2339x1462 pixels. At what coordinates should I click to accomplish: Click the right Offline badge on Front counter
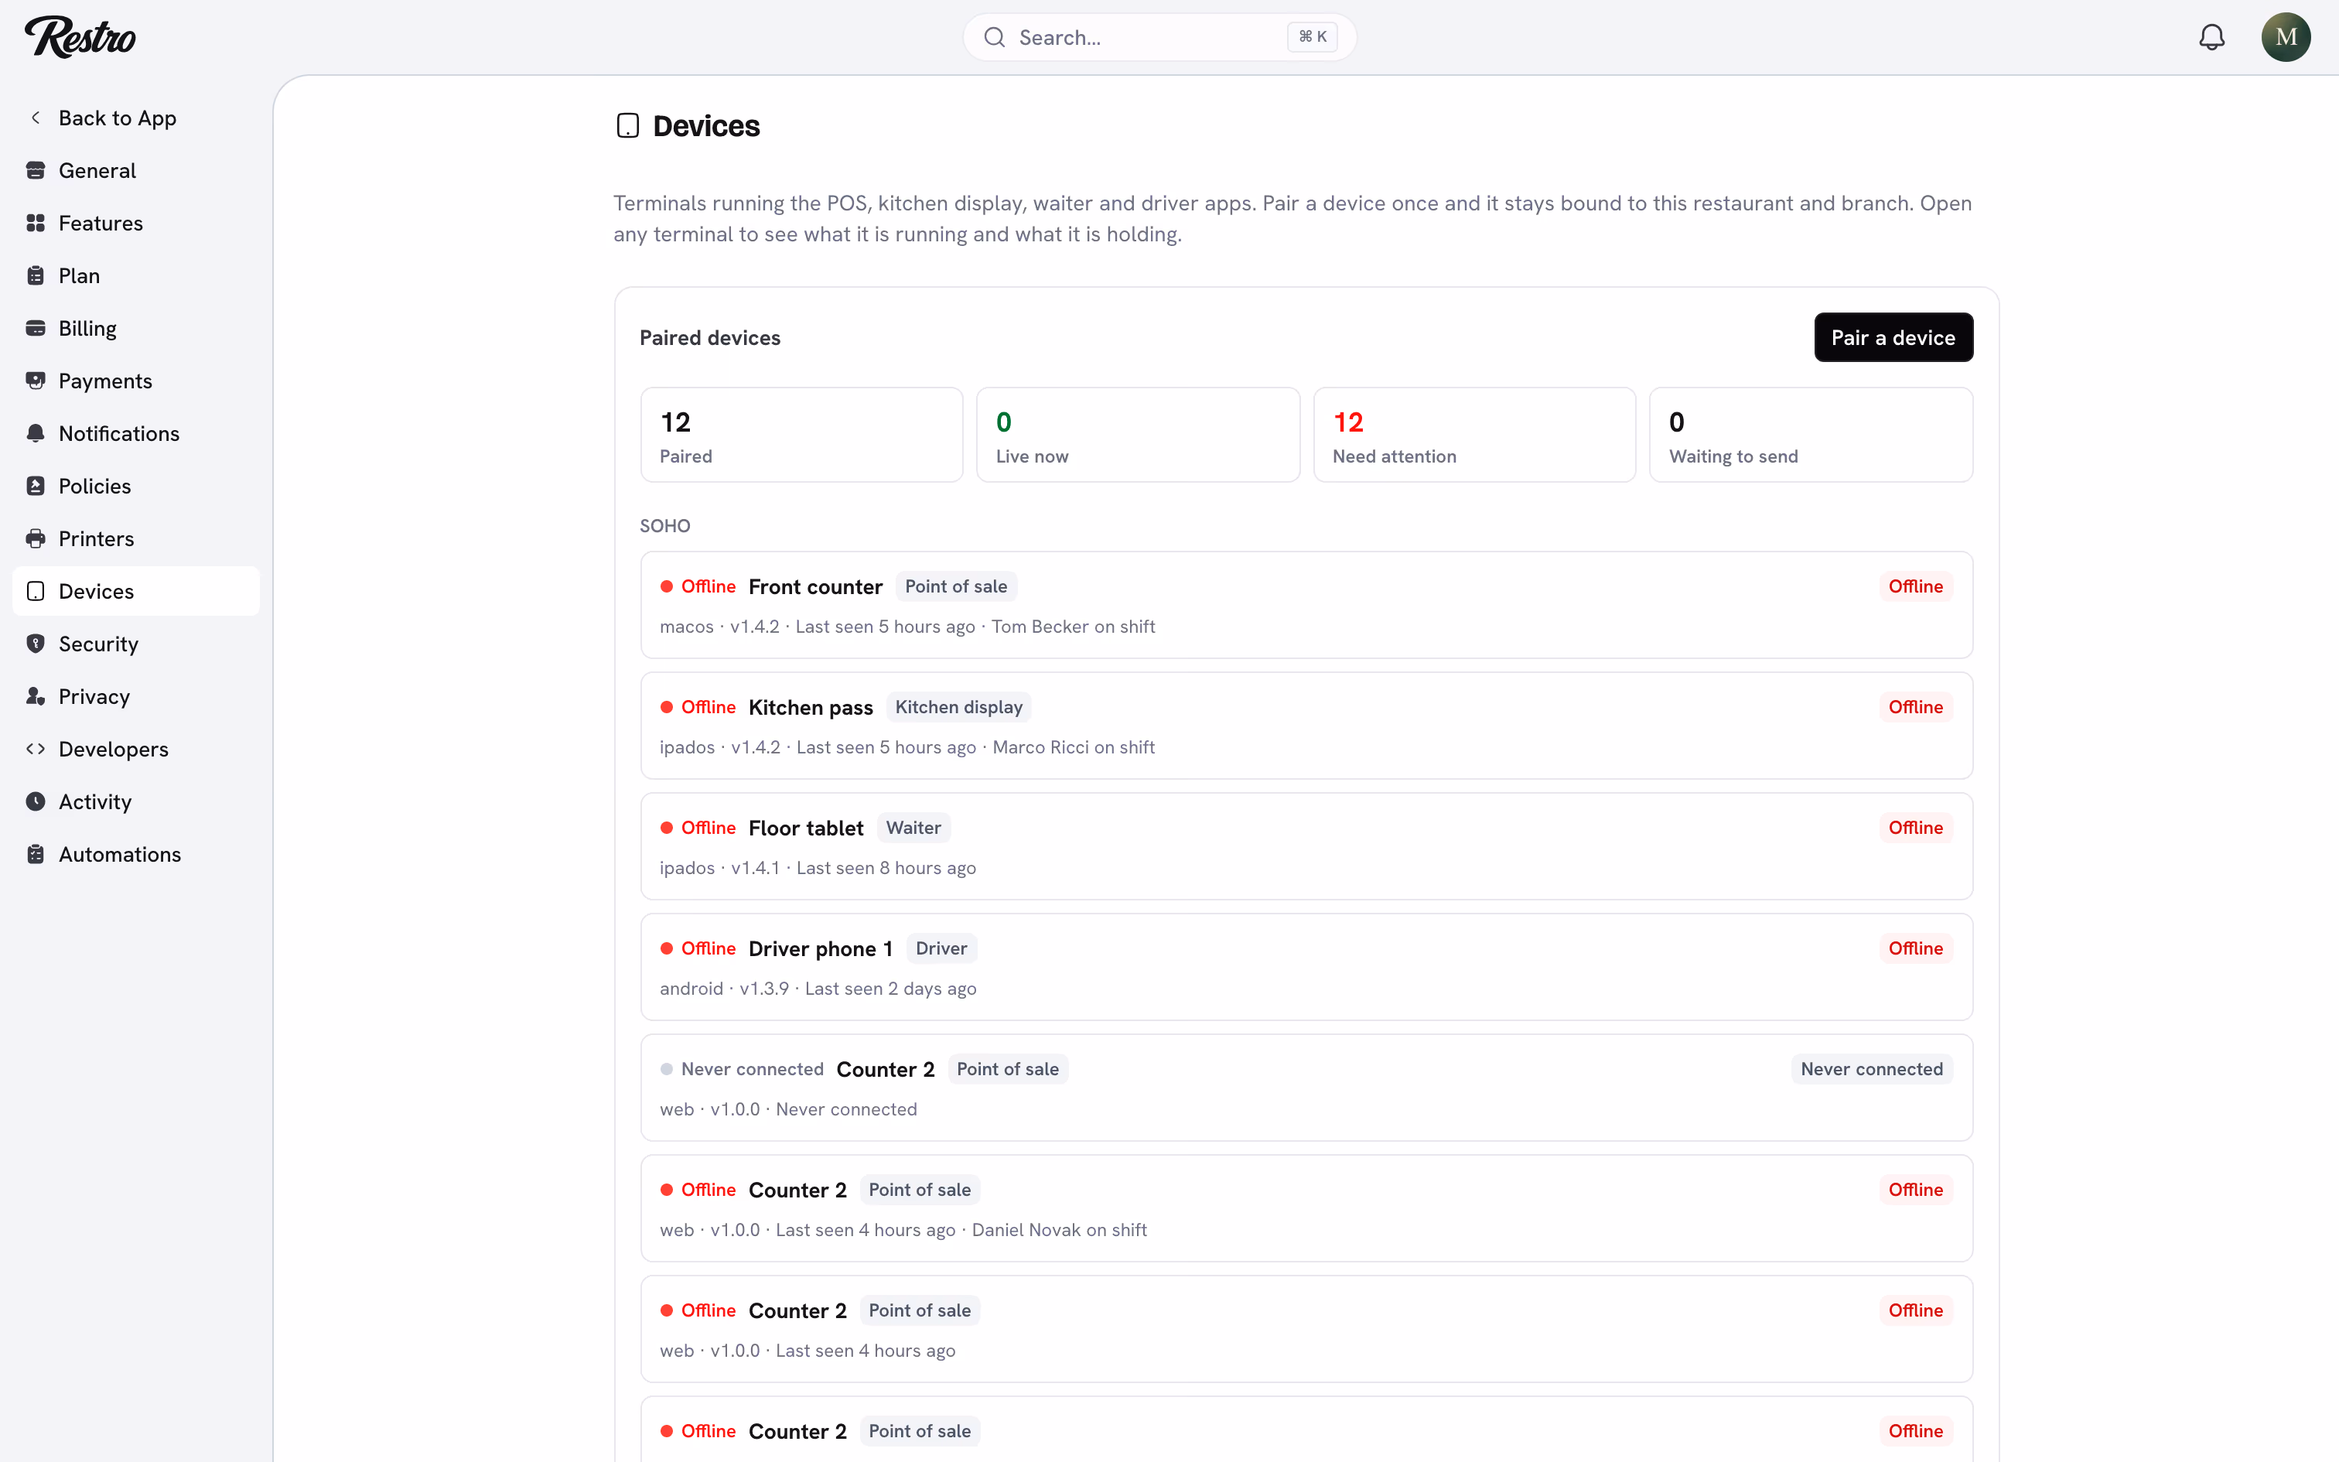click(x=1916, y=587)
